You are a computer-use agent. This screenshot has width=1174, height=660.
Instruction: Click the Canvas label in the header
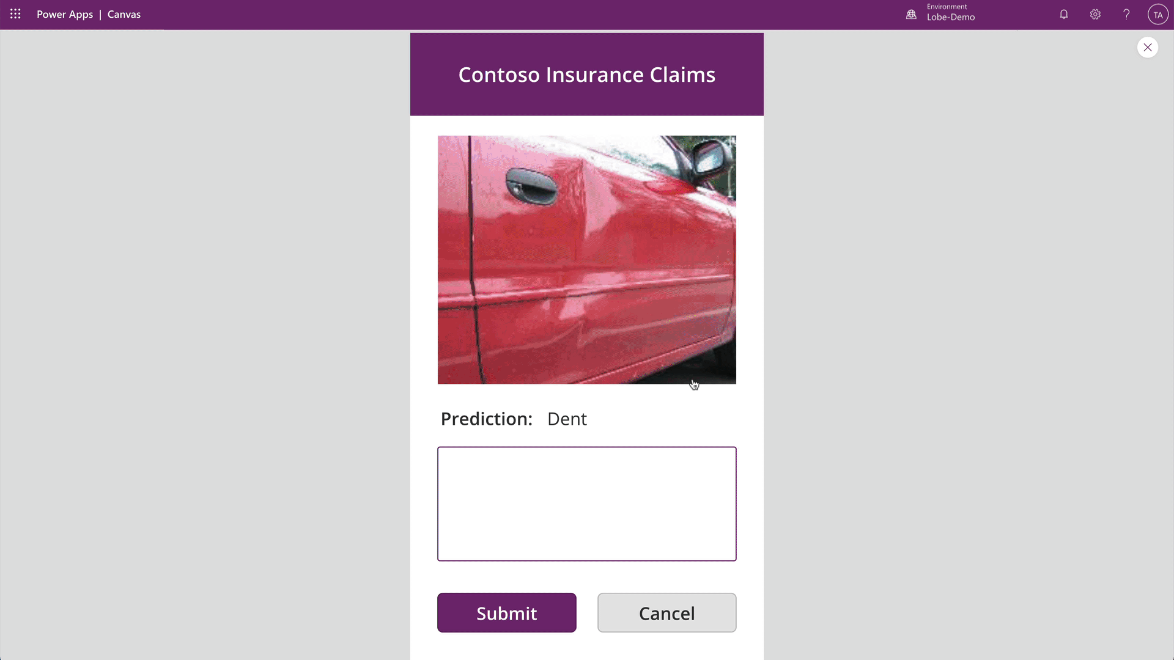pyautogui.click(x=124, y=13)
